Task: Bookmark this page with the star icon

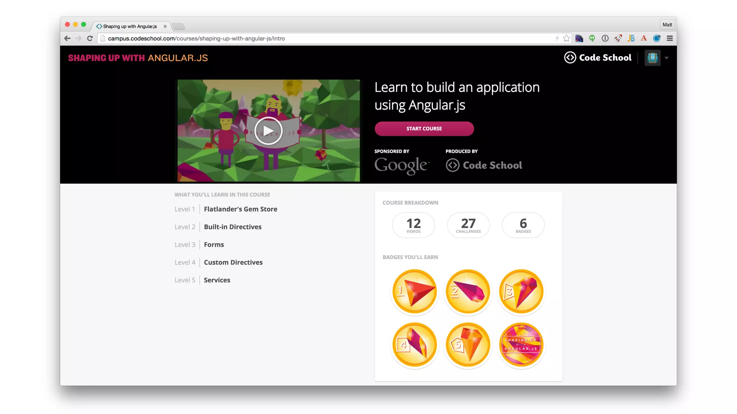Action: (566, 38)
